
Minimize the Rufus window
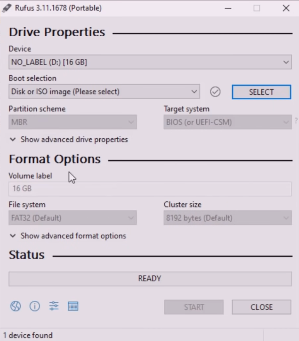(x=228, y=8)
